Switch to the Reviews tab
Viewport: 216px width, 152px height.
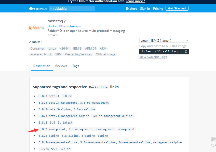(x=61, y=66)
